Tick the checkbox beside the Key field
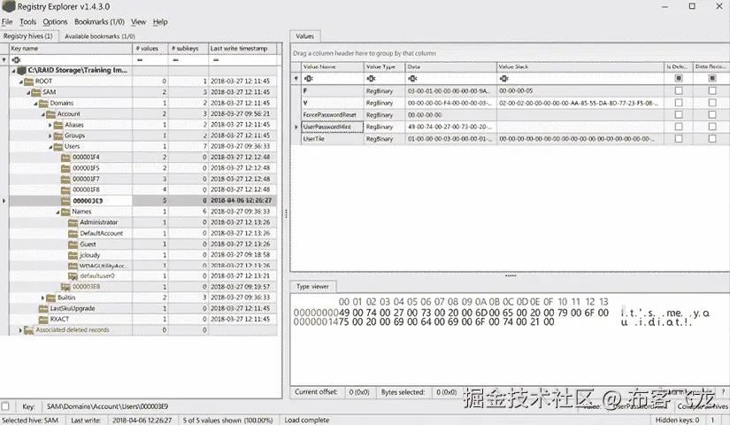This screenshot has height=425, width=730. point(5,406)
